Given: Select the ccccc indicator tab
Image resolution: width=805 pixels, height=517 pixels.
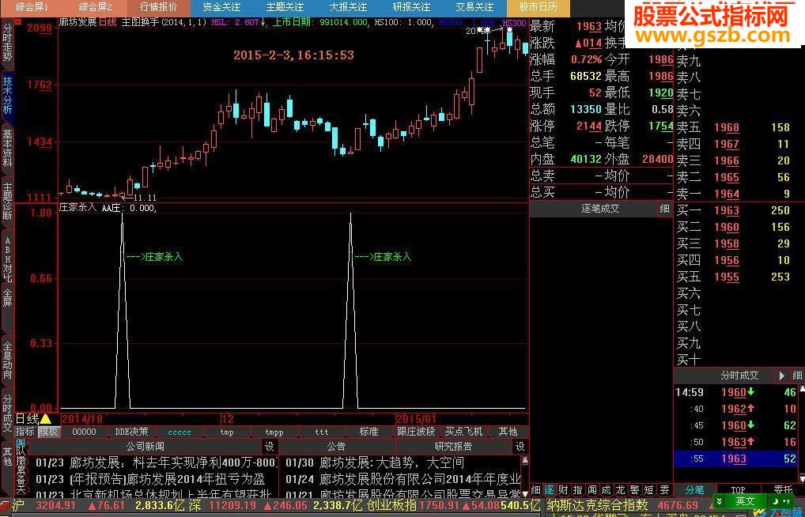Looking at the screenshot, I should (180, 432).
